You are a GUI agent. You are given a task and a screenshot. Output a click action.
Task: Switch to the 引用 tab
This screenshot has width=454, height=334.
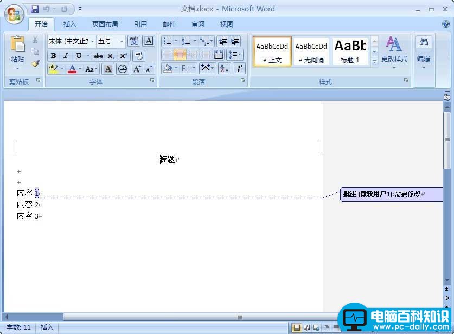(x=140, y=24)
